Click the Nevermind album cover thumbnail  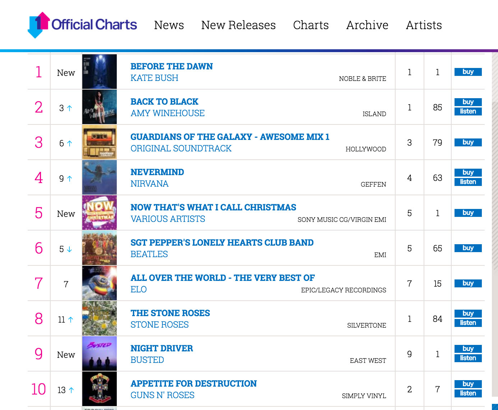100,177
